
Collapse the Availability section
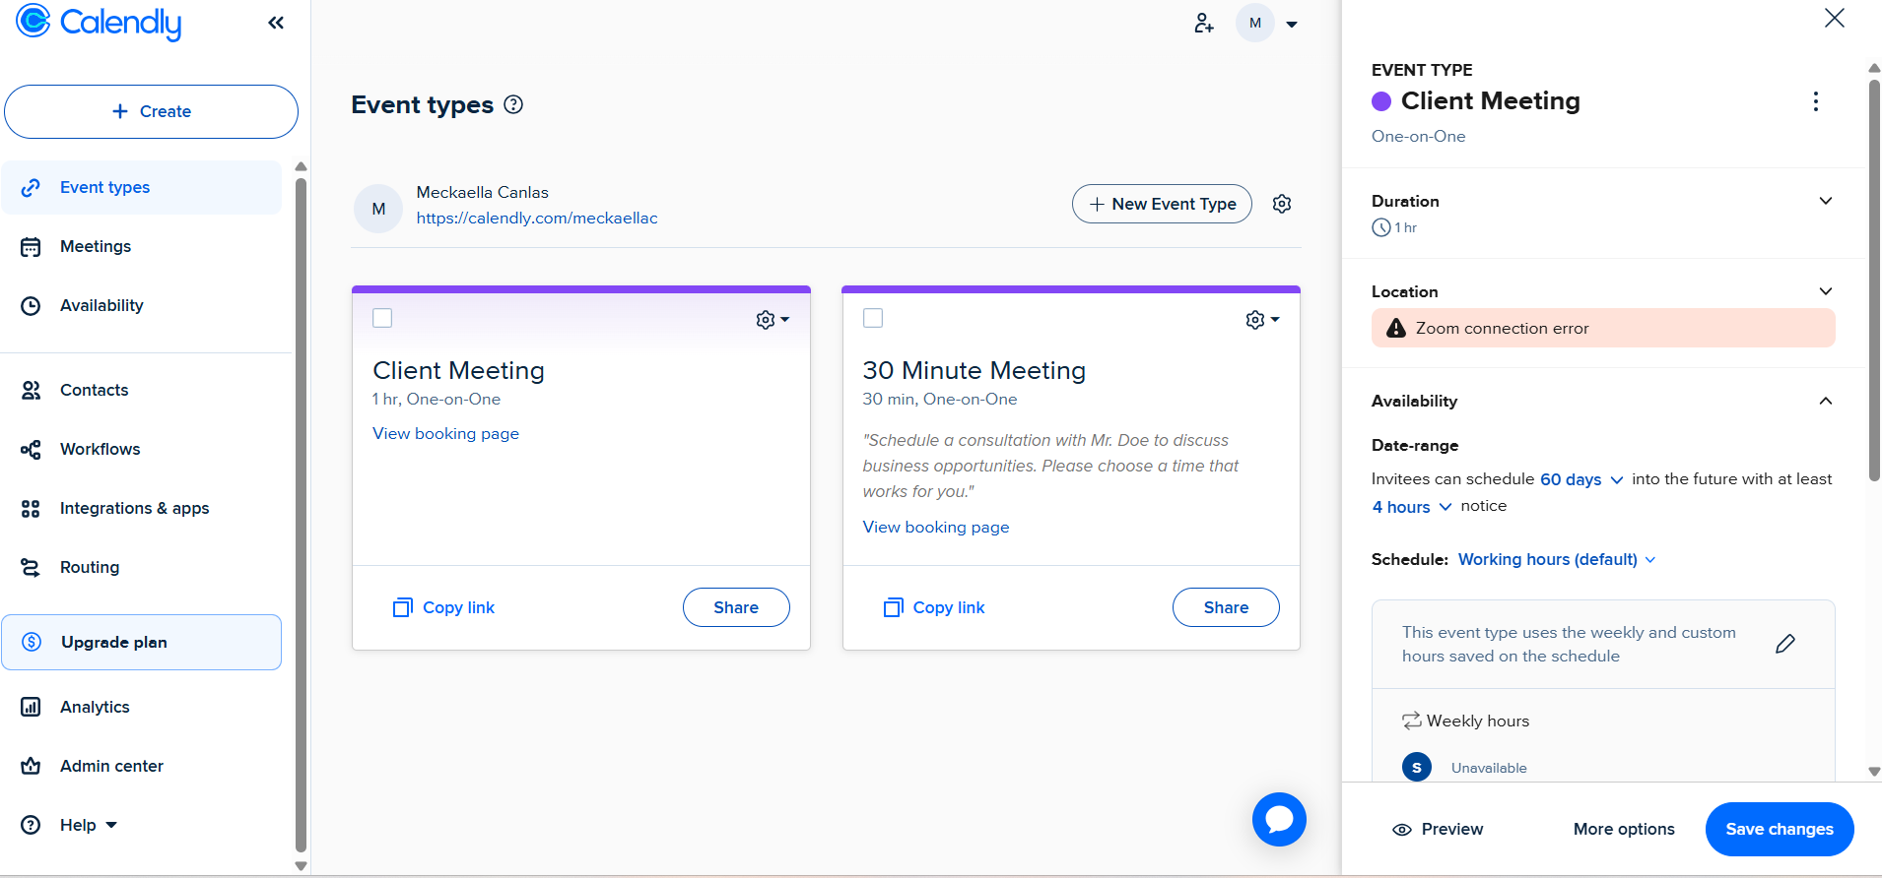pos(1826,401)
